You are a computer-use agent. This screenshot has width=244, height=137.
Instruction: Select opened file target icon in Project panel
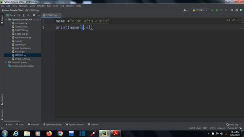19,15
